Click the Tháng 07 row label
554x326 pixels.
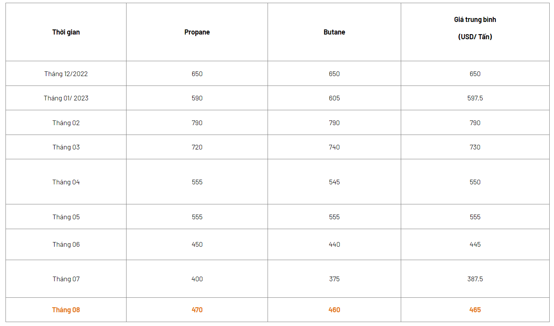pos(66,279)
